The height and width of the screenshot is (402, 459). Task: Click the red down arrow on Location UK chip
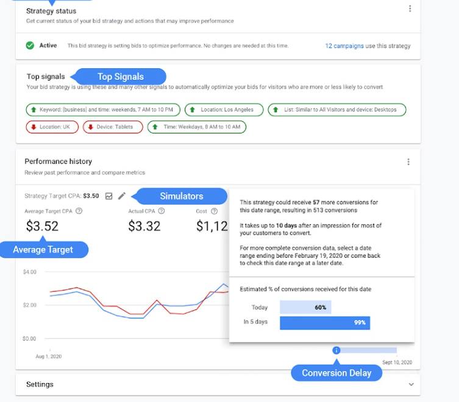[x=34, y=127]
